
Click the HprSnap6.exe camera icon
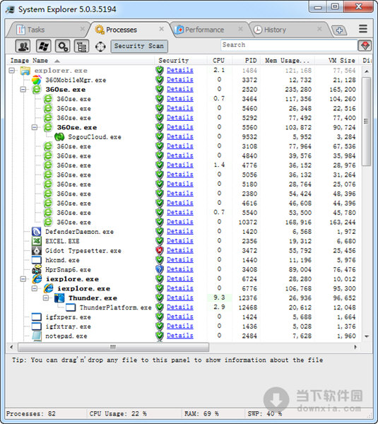click(x=37, y=270)
